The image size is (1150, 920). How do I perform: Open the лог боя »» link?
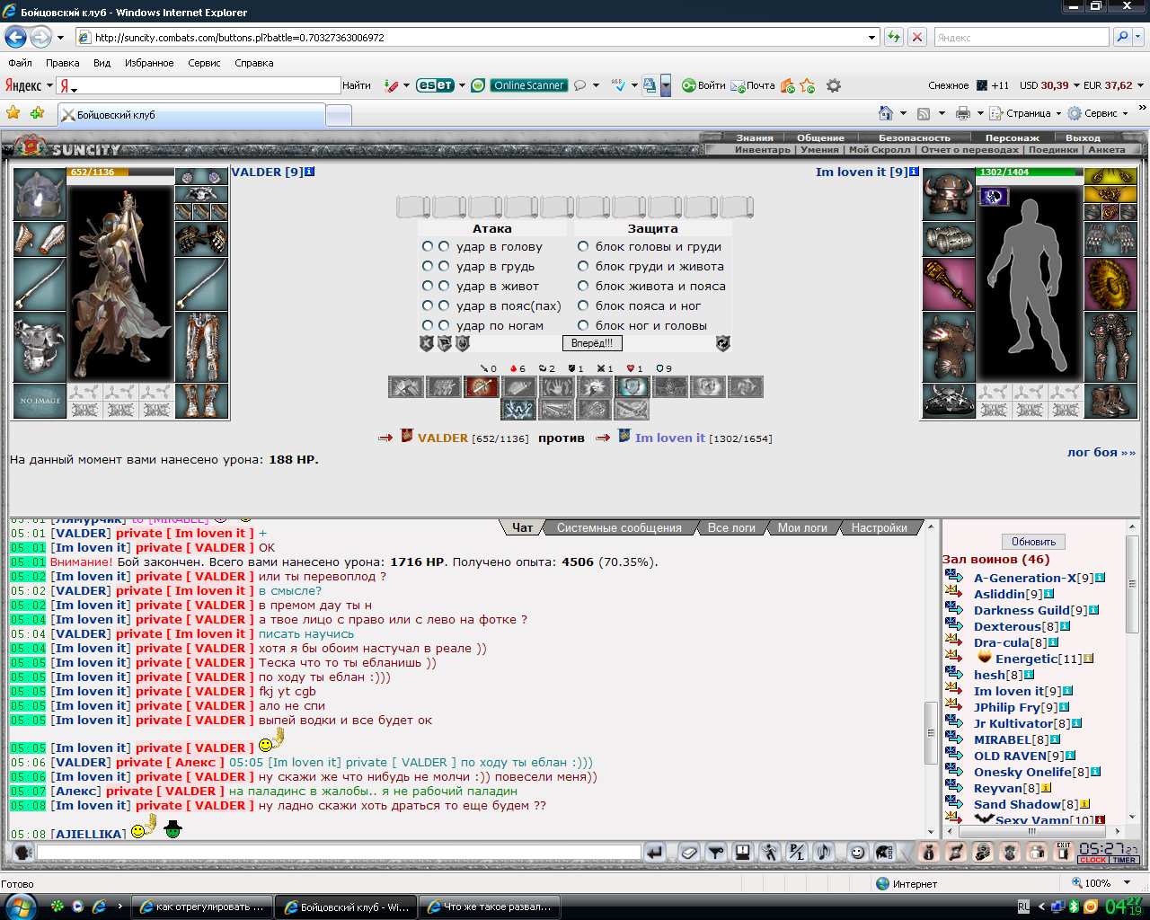coord(1101,452)
